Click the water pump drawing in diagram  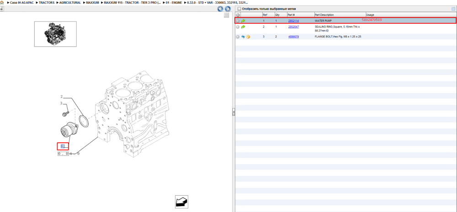69,130
